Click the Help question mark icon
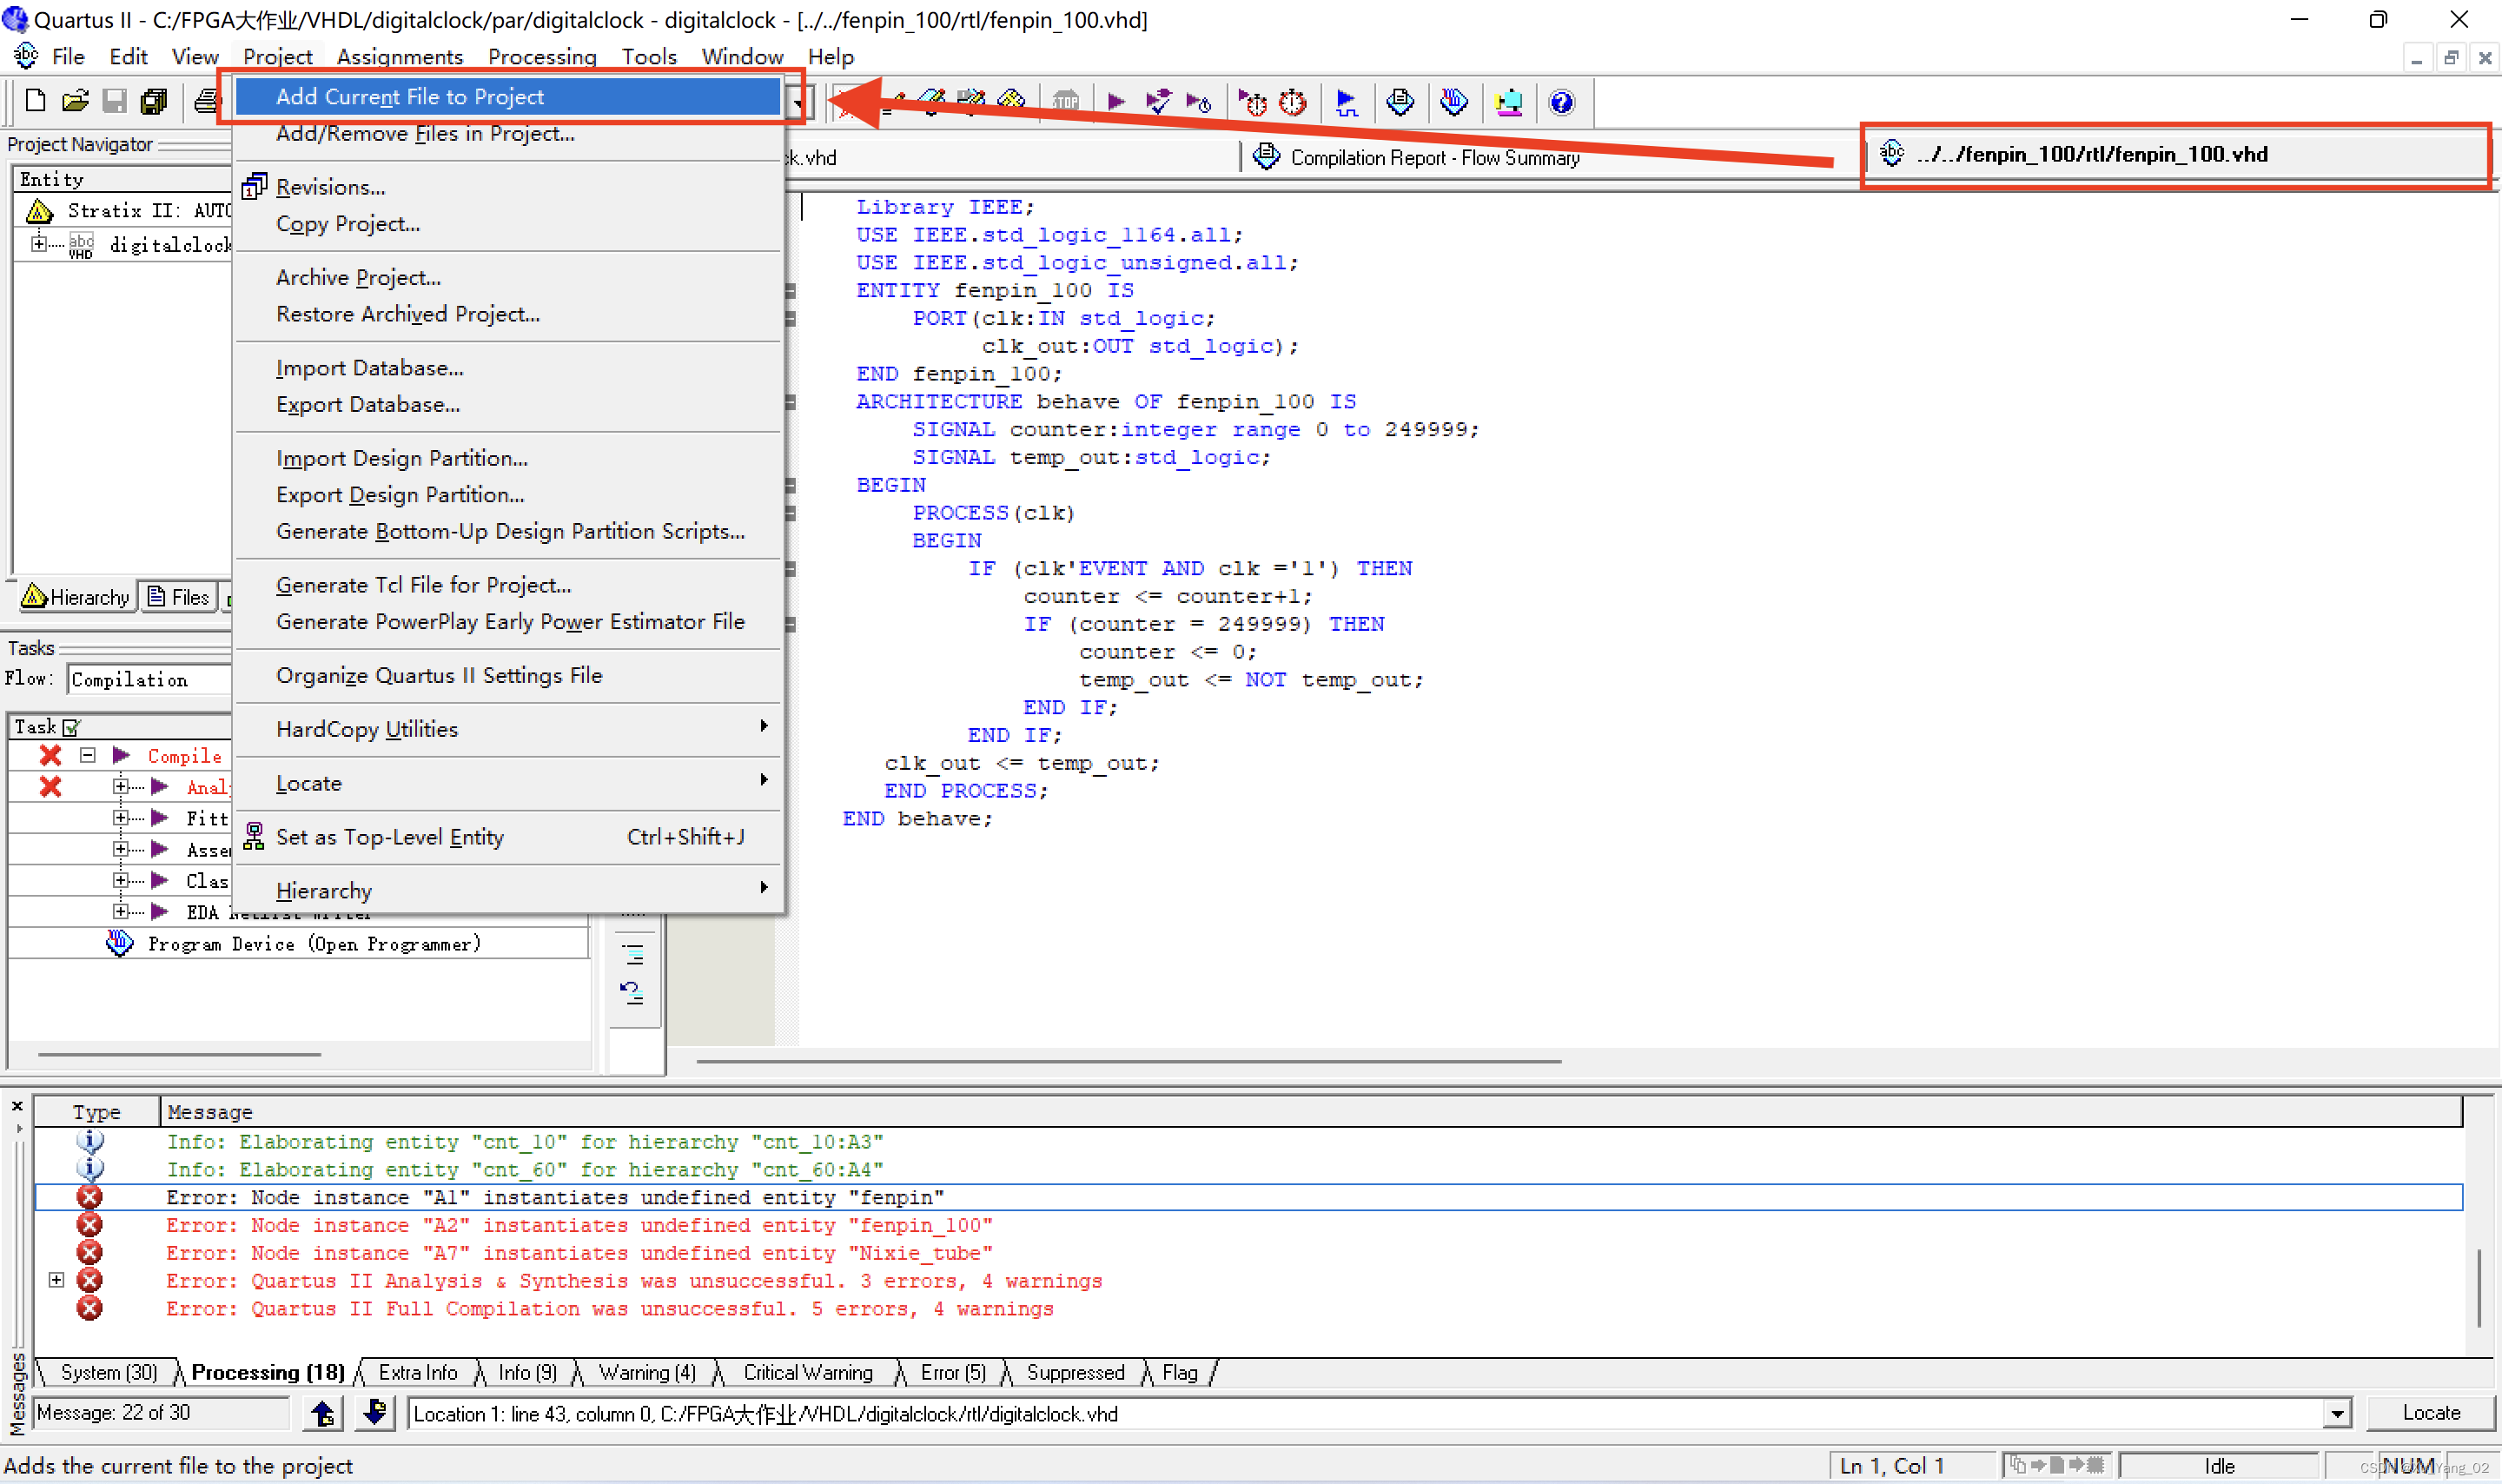The width and height of the screenshot is (2502, 1484). pyautogui.click(x=1560, y=102)
